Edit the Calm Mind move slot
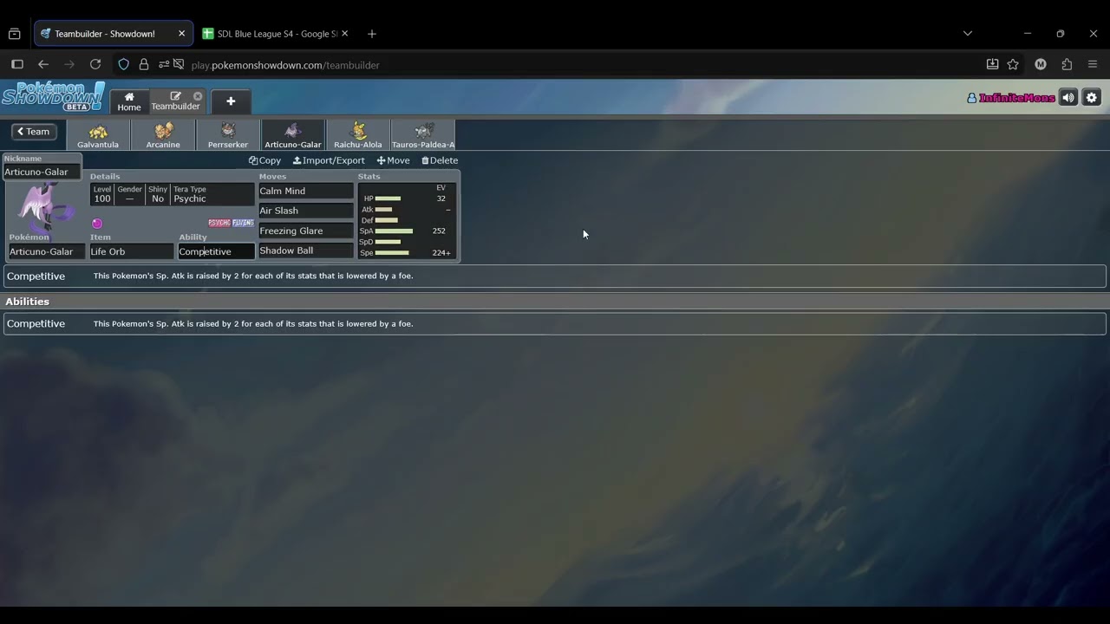This screenshot has width=1110, height=624. 306,191
